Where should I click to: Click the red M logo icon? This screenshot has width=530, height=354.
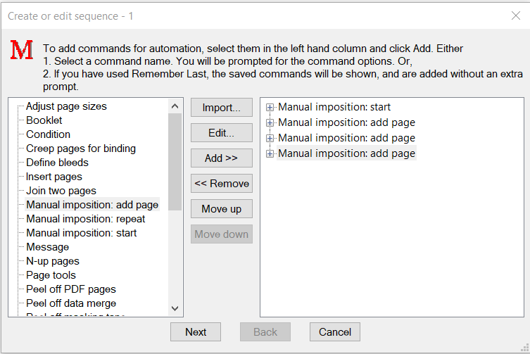(22, 51)
